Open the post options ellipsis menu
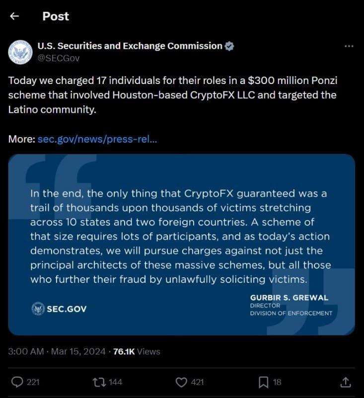 point(349,45)
